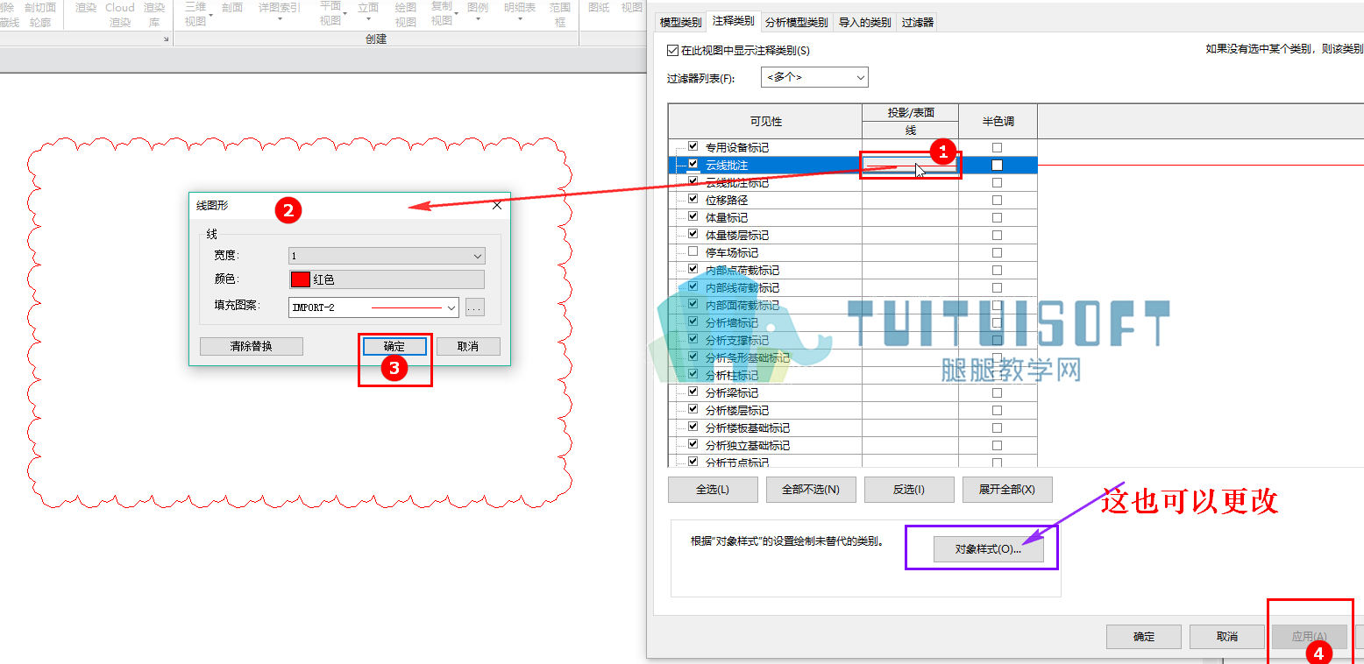Viewport: 1364px width, 664px height.
Task: Confirm with 确定 in 线图形 dialog
Action: coord(394,346)
